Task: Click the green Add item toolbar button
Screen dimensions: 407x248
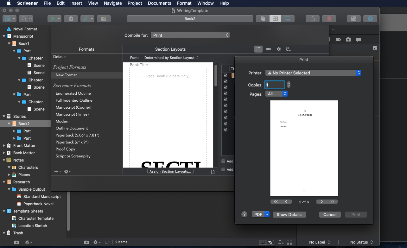Action: (x=53, y=19)
